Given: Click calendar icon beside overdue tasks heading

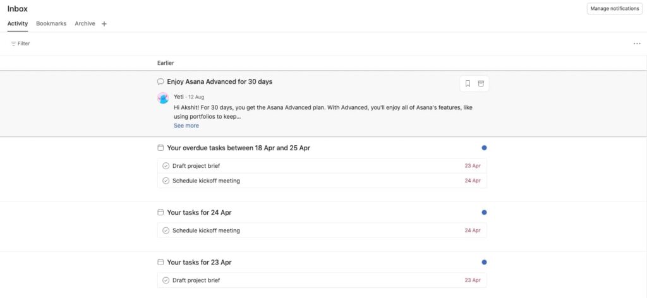Looking at the screenshot, I should coord(160,148).
